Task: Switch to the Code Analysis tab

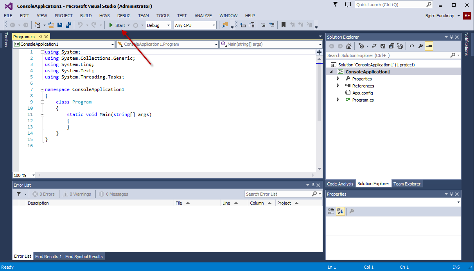Action: point(340,184)
